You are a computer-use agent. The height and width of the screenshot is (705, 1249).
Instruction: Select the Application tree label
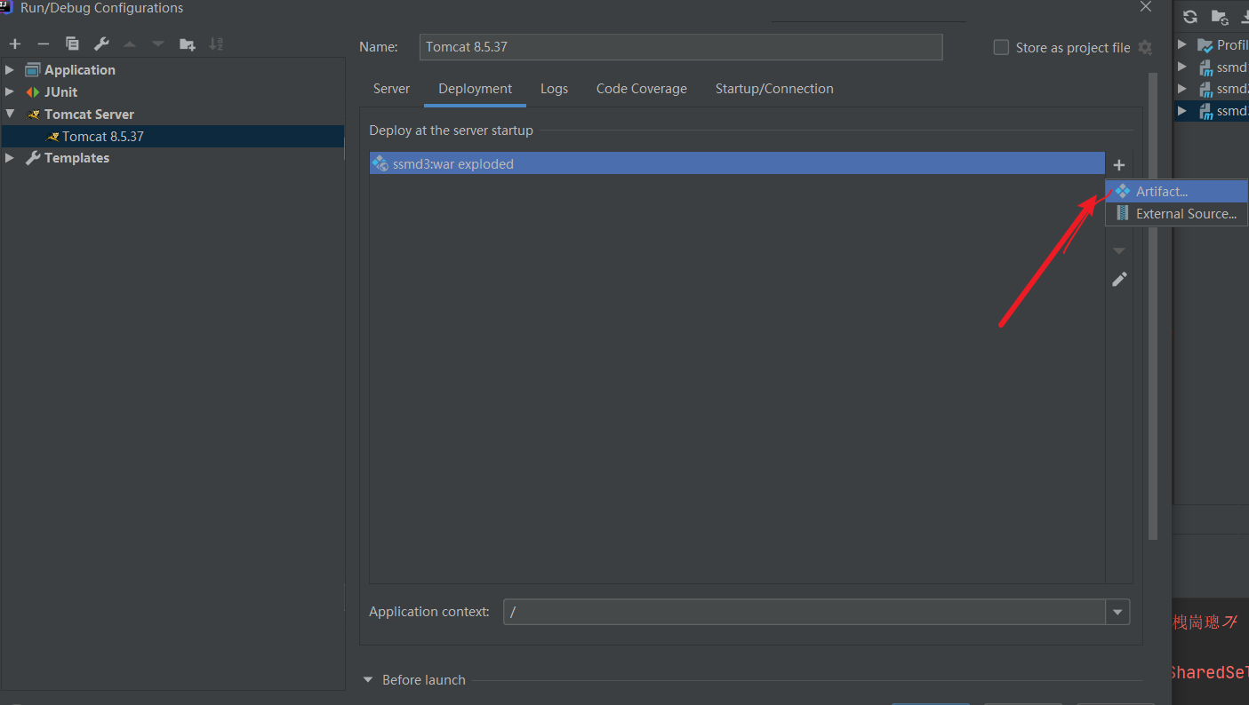(80, 69)
